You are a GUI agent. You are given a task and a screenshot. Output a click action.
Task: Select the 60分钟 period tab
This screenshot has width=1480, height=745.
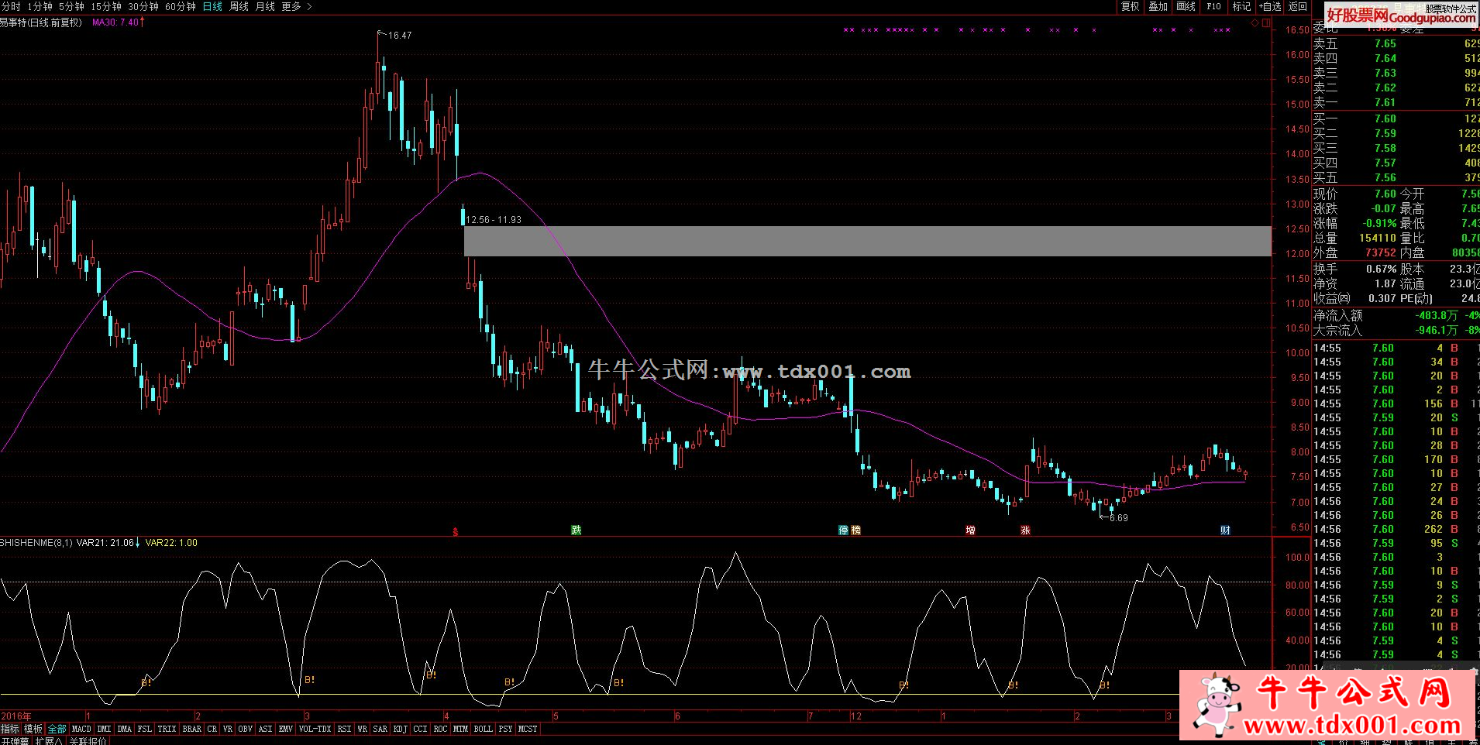coord(181,6)
